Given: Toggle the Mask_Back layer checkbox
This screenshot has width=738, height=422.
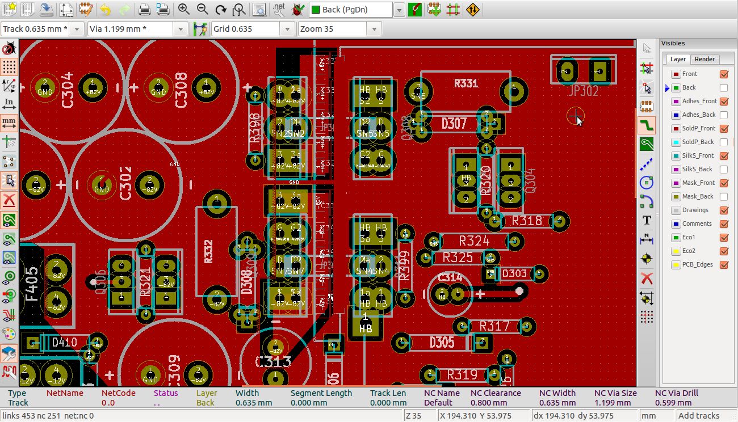Looking at the screenshot, I should (724, 196).
